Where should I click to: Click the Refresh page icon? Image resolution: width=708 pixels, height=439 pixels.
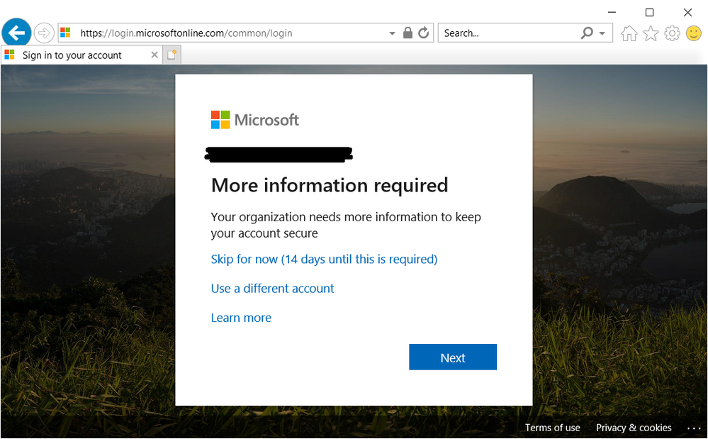pos(424,33)
